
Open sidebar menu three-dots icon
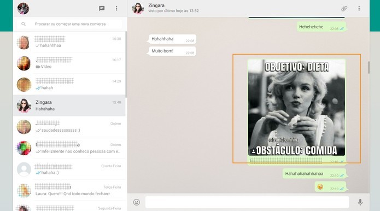(x=116, y=9)
